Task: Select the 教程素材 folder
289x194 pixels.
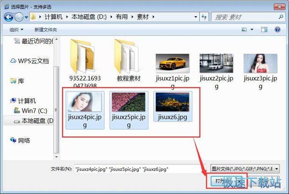Action: click(128, 61)
